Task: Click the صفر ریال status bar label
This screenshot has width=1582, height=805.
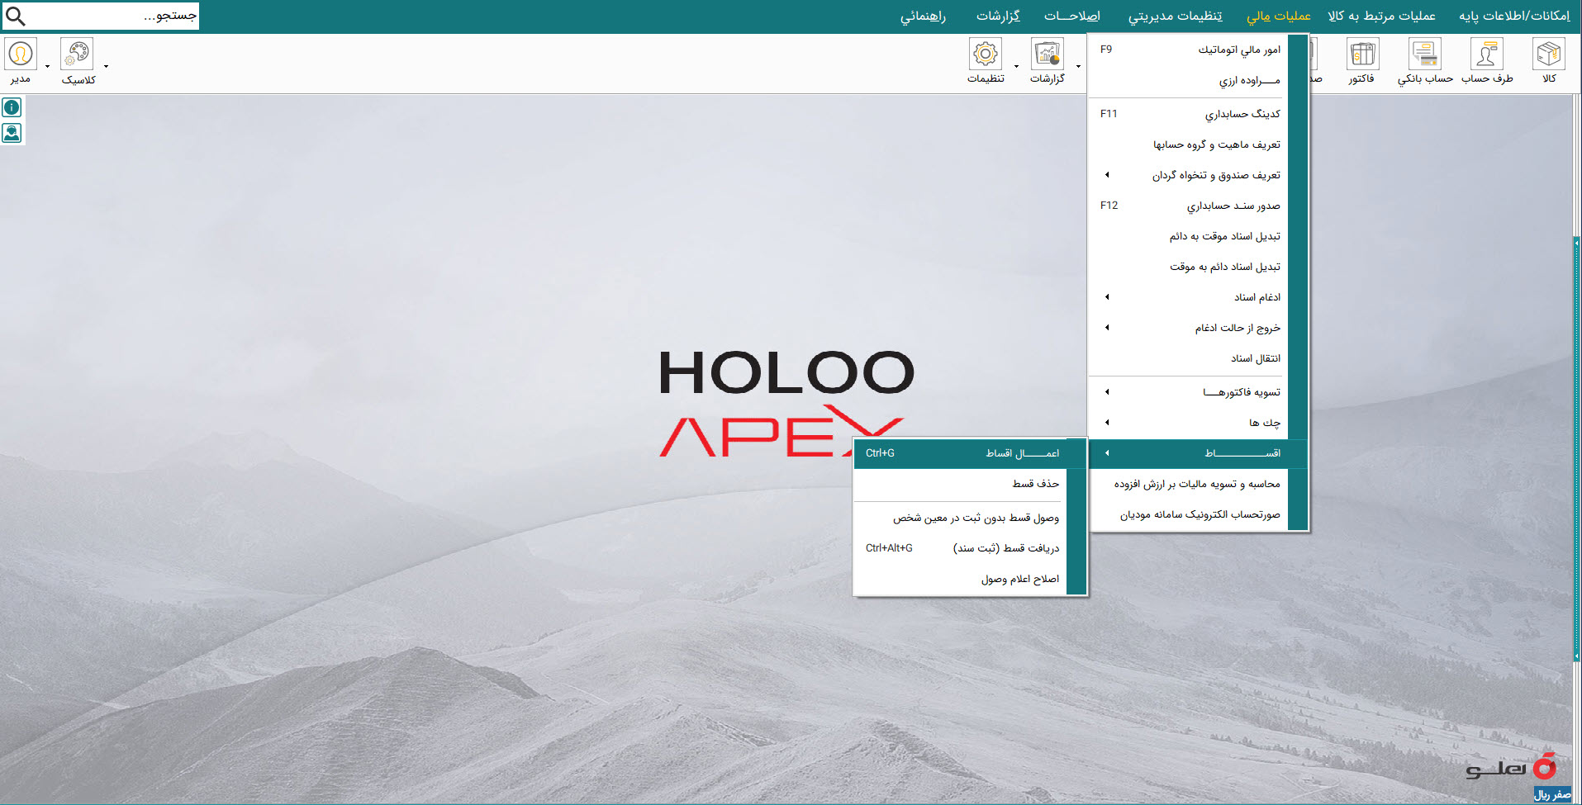Action: point(1552,794)
